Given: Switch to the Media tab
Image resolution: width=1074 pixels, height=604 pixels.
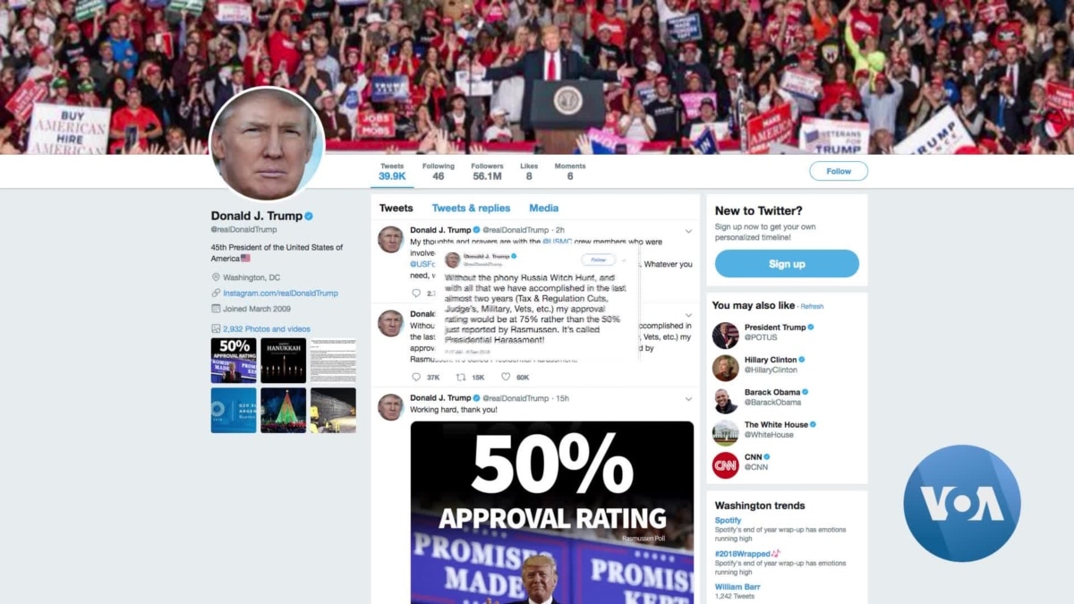Looking at the screenshot, I should coord(543,208).
